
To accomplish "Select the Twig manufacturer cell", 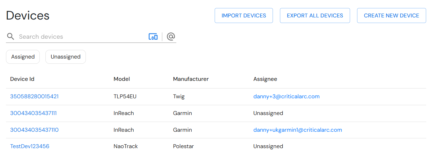I will [x=179, y=97].
